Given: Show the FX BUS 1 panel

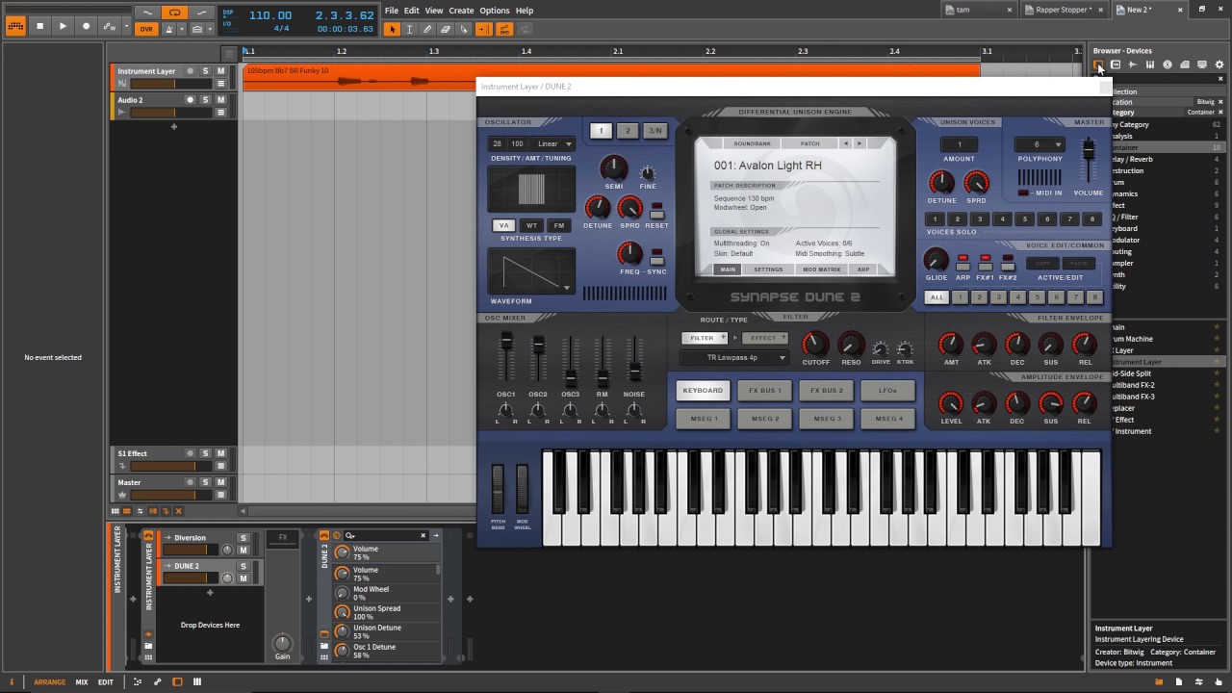Looking at the screenshot, I should tap(765, 390).
